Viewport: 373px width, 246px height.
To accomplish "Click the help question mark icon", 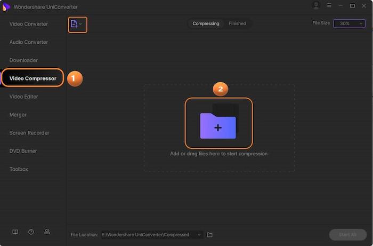I will (31, 232).
